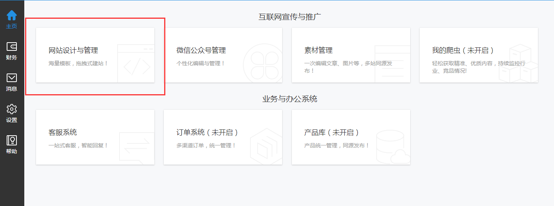Select the 微信公众号管理 title

[x=201, y=50]
